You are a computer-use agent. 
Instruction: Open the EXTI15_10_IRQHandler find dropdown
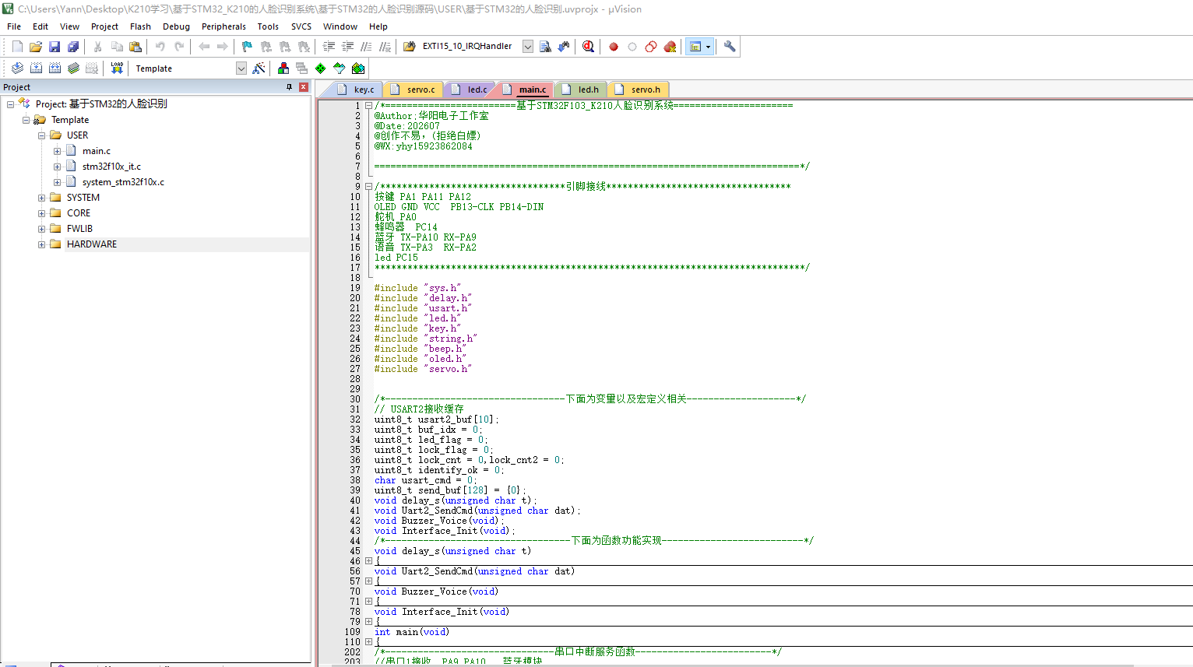pos(528,47)
